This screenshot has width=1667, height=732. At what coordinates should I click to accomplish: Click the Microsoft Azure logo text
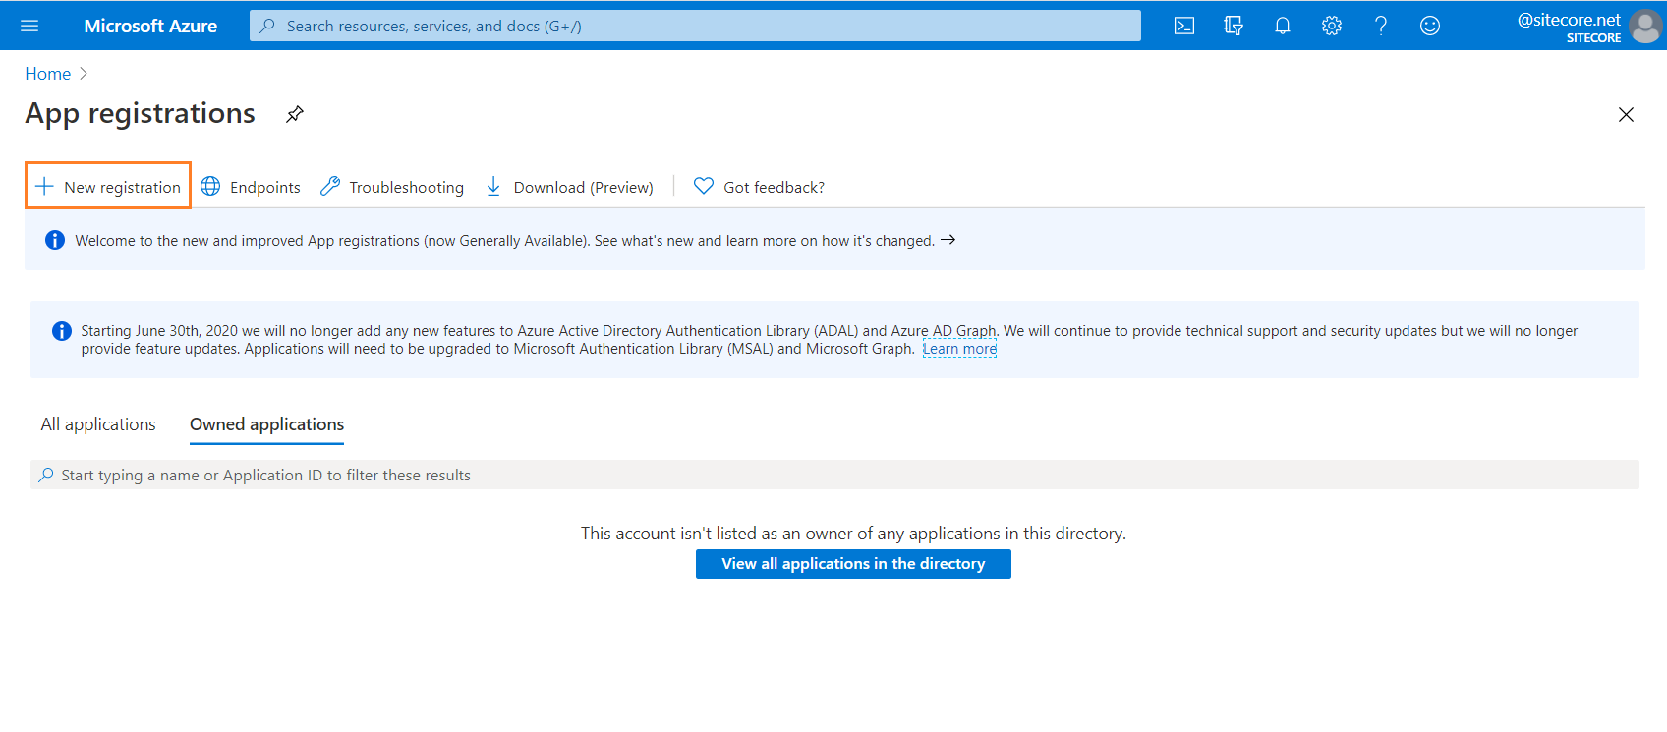point(150,27)
